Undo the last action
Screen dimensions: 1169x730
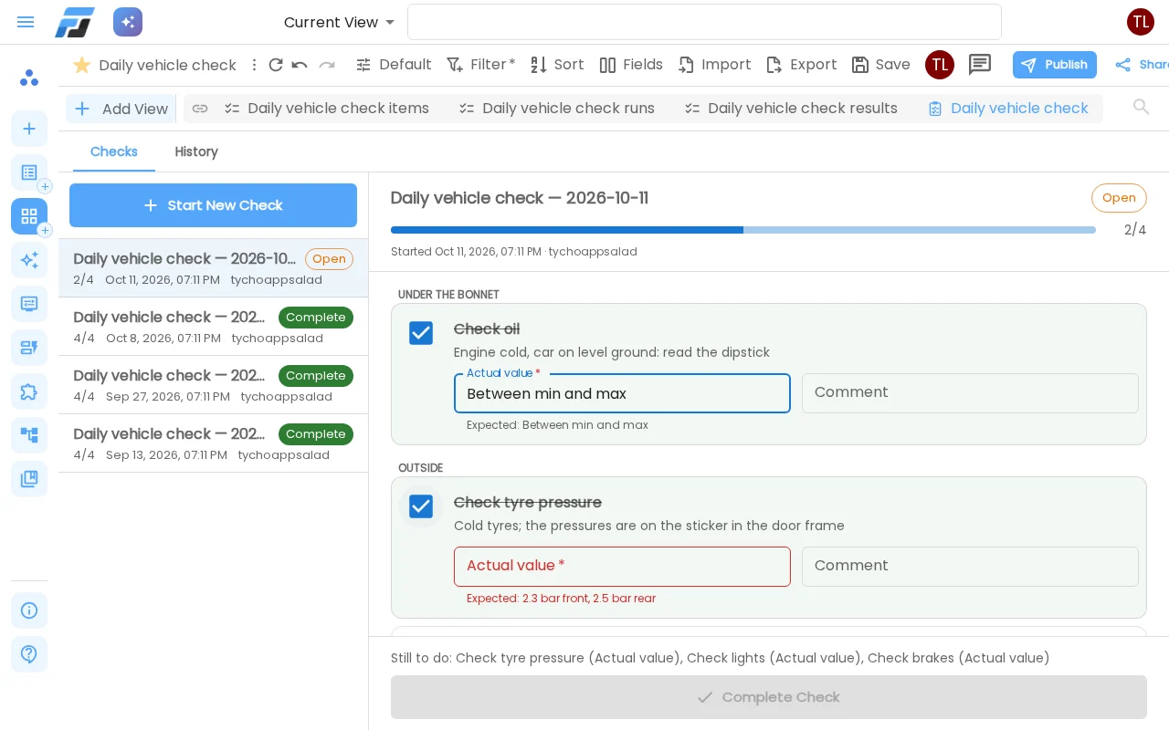pos(300,65)
